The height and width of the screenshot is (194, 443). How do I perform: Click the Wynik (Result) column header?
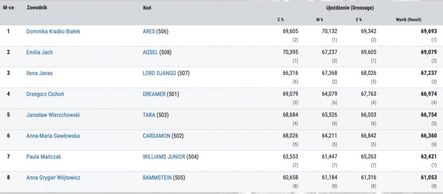tap(408, 20)
